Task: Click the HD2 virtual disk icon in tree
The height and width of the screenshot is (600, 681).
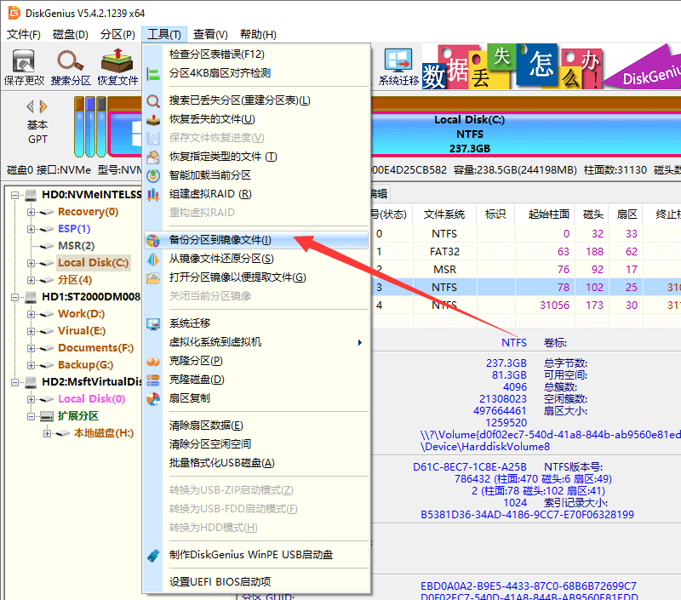Action: pyautogui.click(x=31, y=382)
